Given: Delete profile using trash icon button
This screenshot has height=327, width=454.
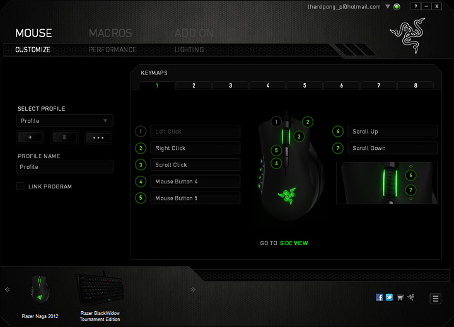Looking at the screenshot, I should click(64, 137).
